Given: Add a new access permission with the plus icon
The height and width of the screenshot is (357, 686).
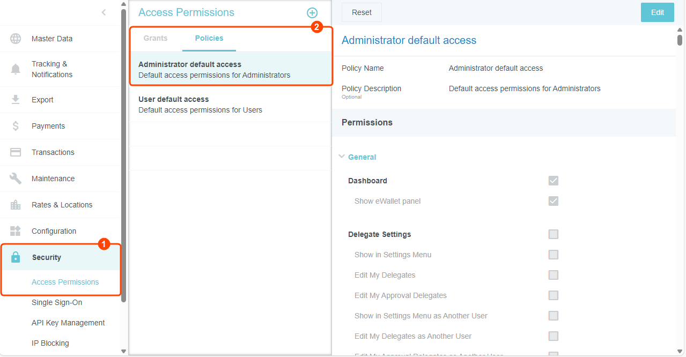Looking at the screenshot, I should click(312, 12).
